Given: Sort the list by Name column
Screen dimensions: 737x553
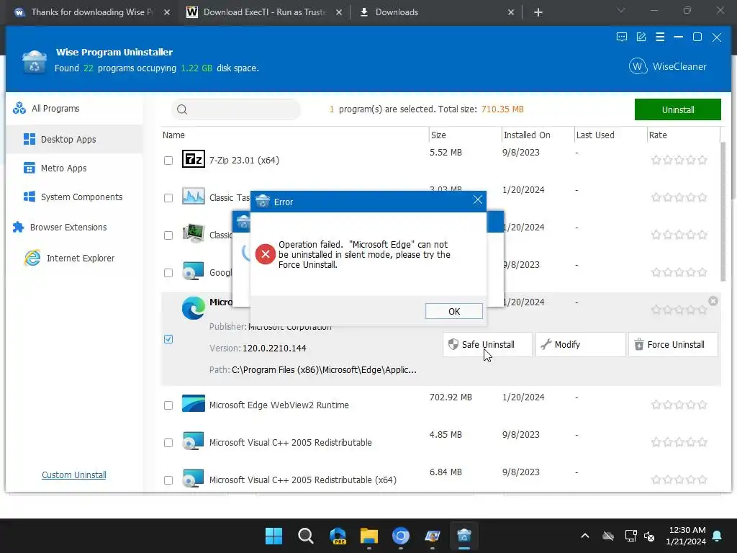Looking at the screenshot, I should [x=173, y=135].
